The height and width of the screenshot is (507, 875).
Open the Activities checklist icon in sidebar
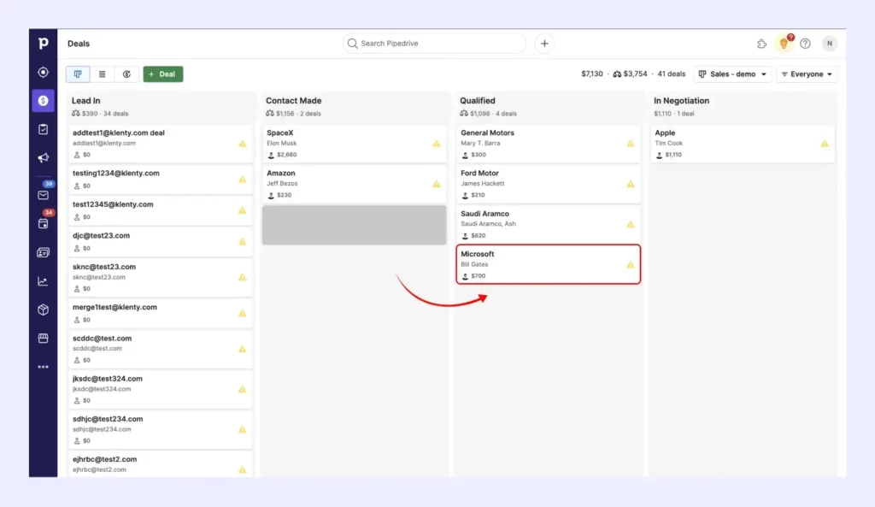click(x=43, y=129)
